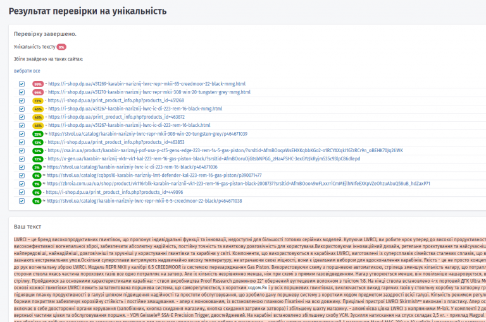Uncheck the box for creedmoor-22-black-mmg.html result
The width and height of the screenshot is (486, 322).
[x=22, y=84]
